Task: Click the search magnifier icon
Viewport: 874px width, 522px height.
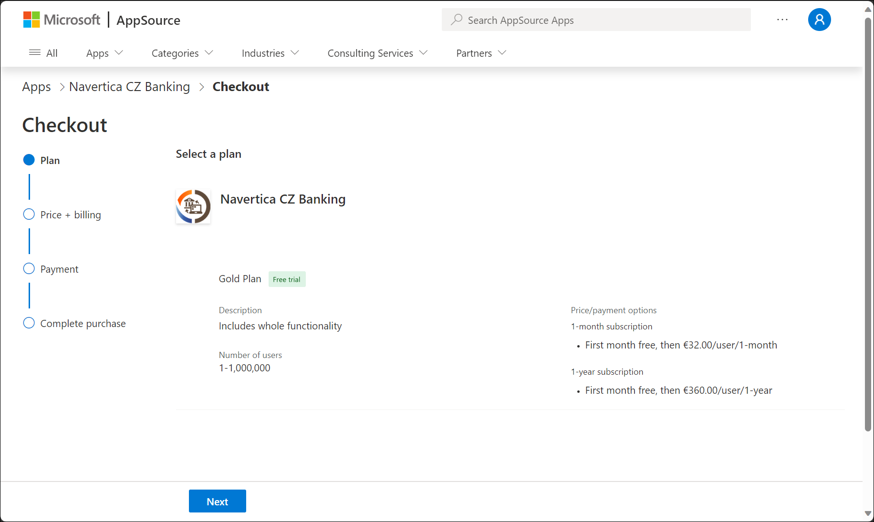Action: click(457, 20)
